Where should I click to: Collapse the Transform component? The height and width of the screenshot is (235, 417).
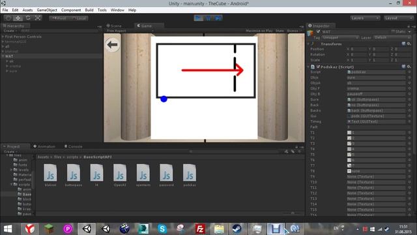308,44
